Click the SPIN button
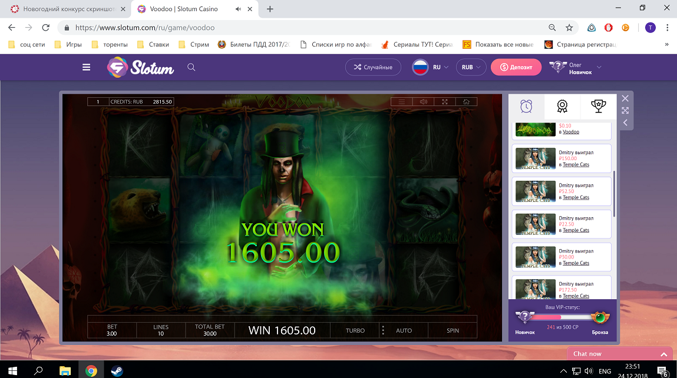This screenshot has height=378, width=677. (x=453, y=330)
